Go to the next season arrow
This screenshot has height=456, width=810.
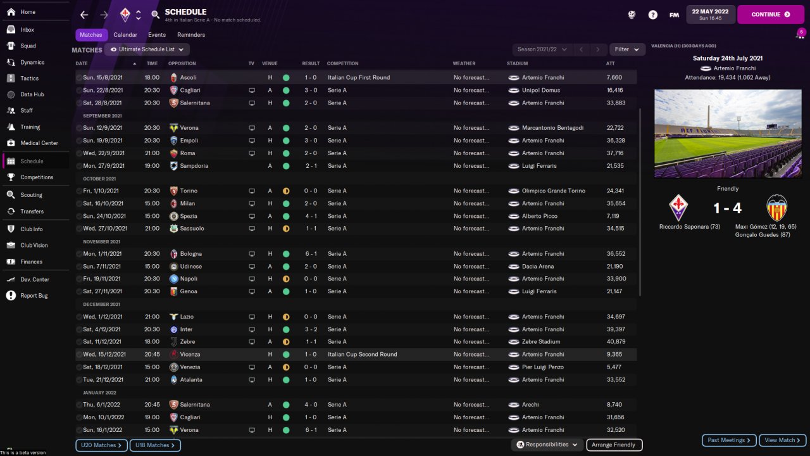point(597,49)
